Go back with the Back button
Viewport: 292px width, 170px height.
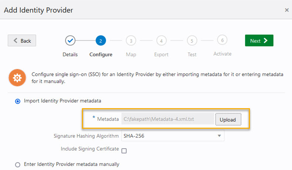point(22,41)
